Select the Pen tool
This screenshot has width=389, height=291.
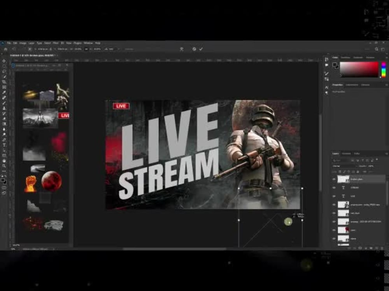click(4, 140)
